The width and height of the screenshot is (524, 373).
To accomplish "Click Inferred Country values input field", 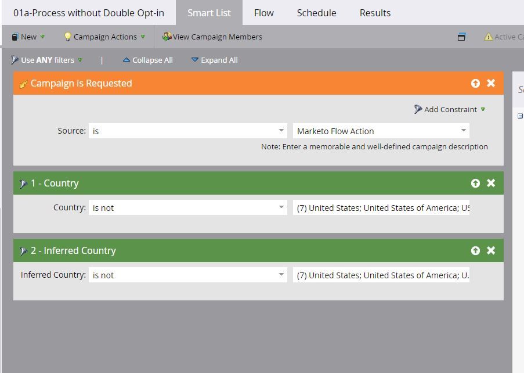I will coord(381,275).
